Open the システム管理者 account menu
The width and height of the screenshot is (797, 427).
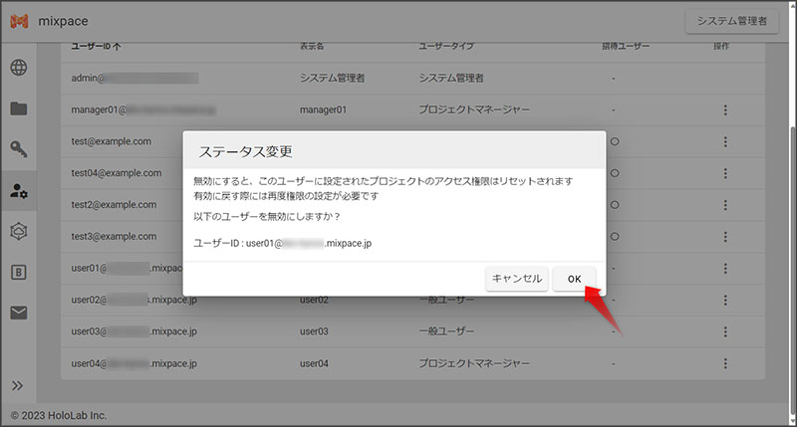pyautogui.click(x=731, y=22)
